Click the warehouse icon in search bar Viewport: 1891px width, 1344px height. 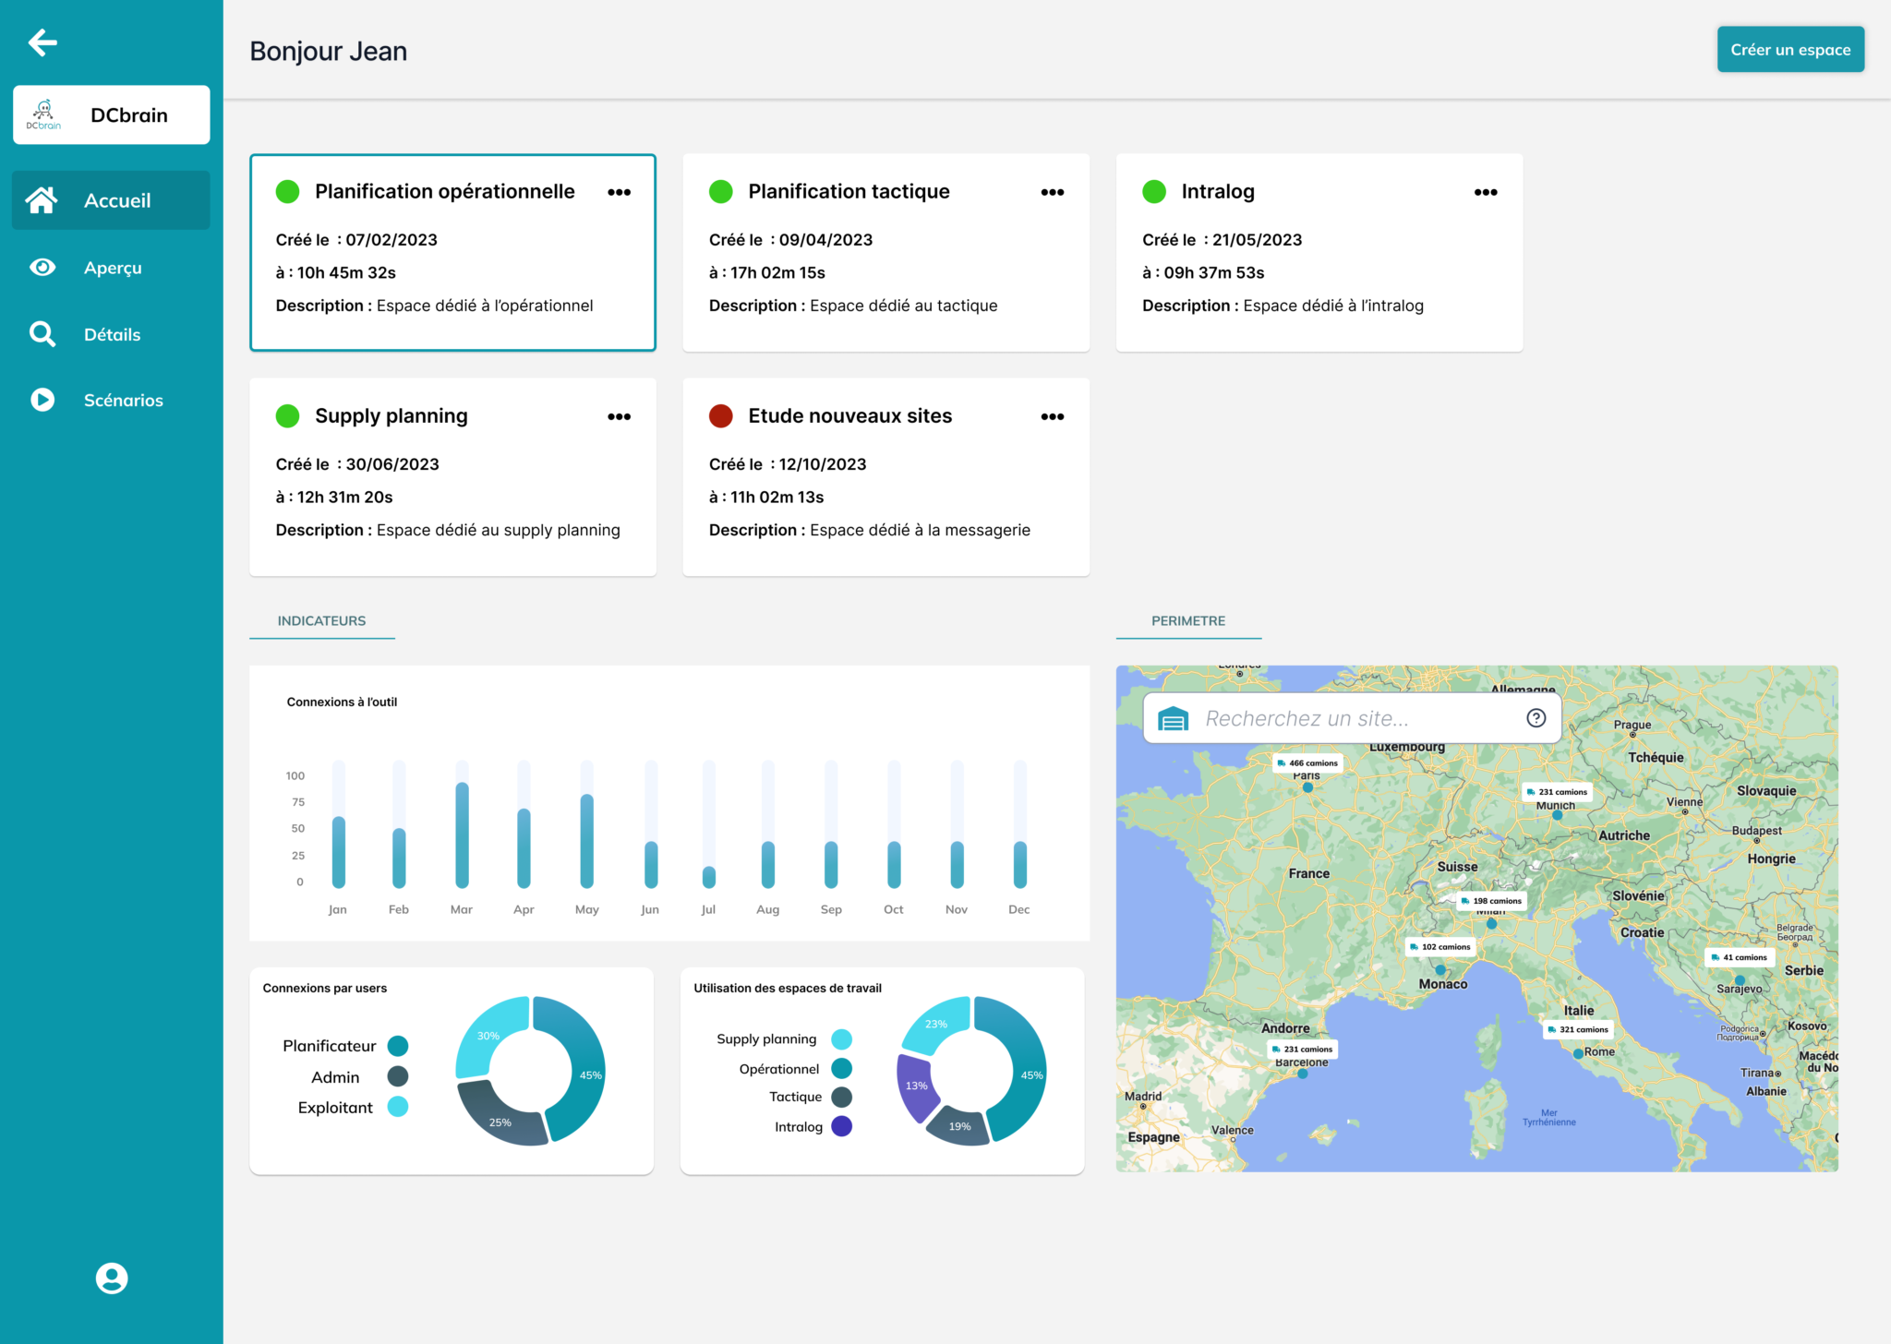click(1173, 718)
